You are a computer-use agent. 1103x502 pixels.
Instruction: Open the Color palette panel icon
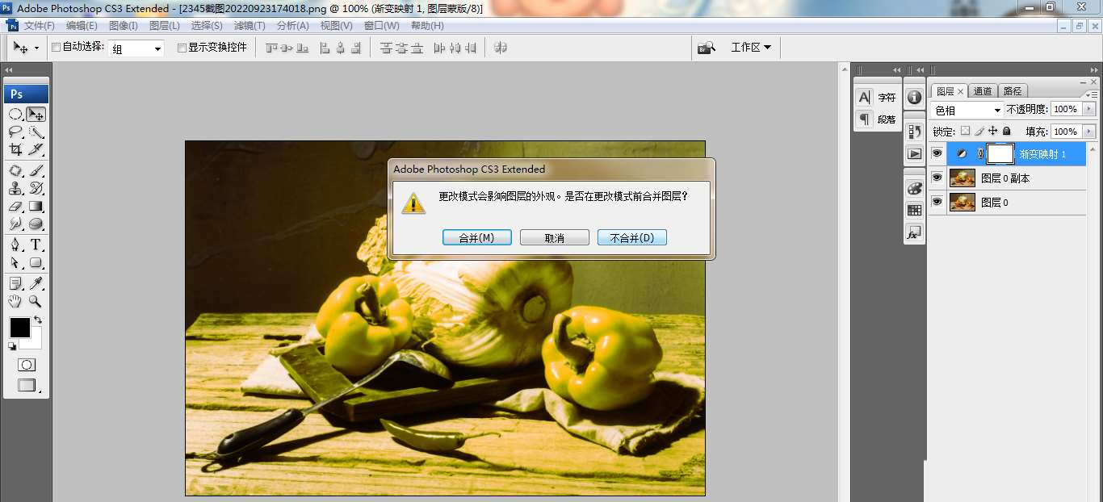[914, 188]
